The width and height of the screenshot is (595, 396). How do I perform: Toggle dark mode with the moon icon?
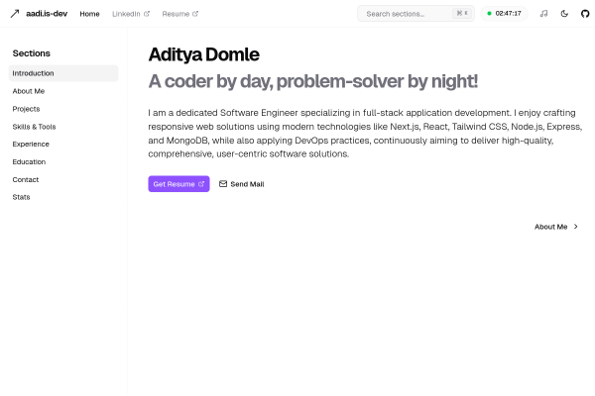tap(564, 14)
